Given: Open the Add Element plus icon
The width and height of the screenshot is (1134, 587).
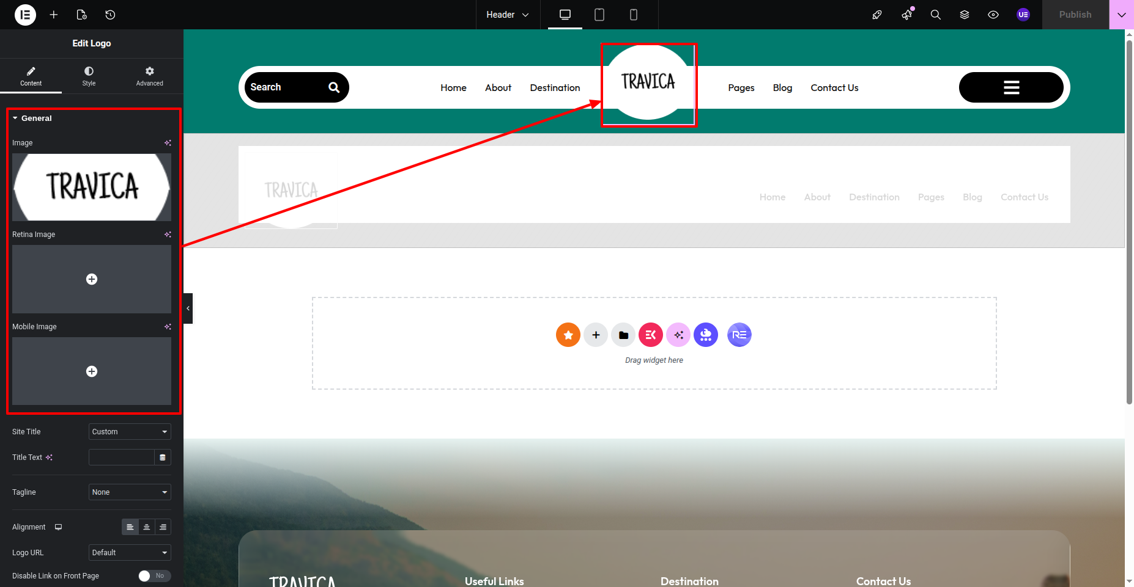Looking at the screenshot, I should [54, 15].
